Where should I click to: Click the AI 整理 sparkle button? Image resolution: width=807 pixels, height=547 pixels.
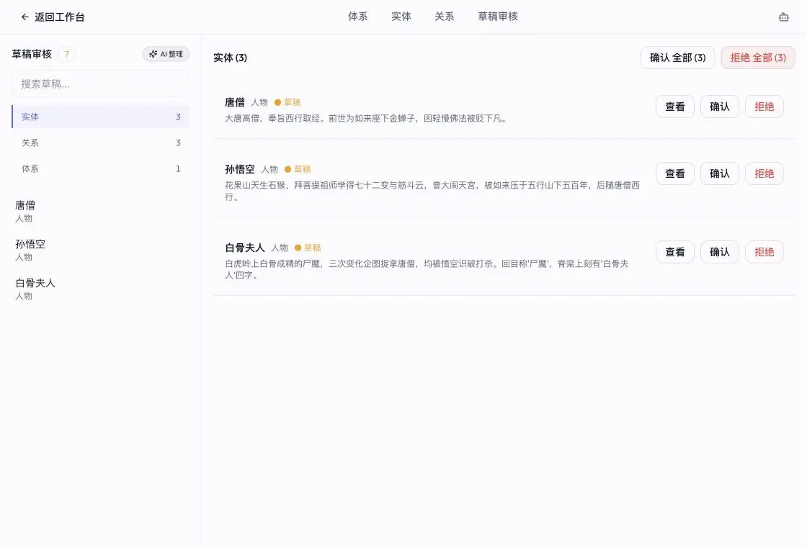pyautogui.click(x=166, y=54)
